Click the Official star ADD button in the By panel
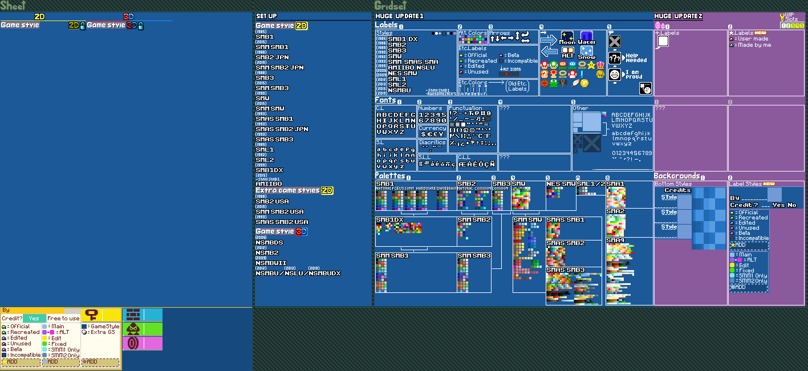This screenshot has width=808, height=371. pos(21,362)
